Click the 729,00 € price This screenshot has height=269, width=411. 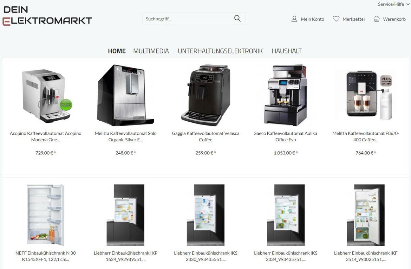tap(46, 153)
